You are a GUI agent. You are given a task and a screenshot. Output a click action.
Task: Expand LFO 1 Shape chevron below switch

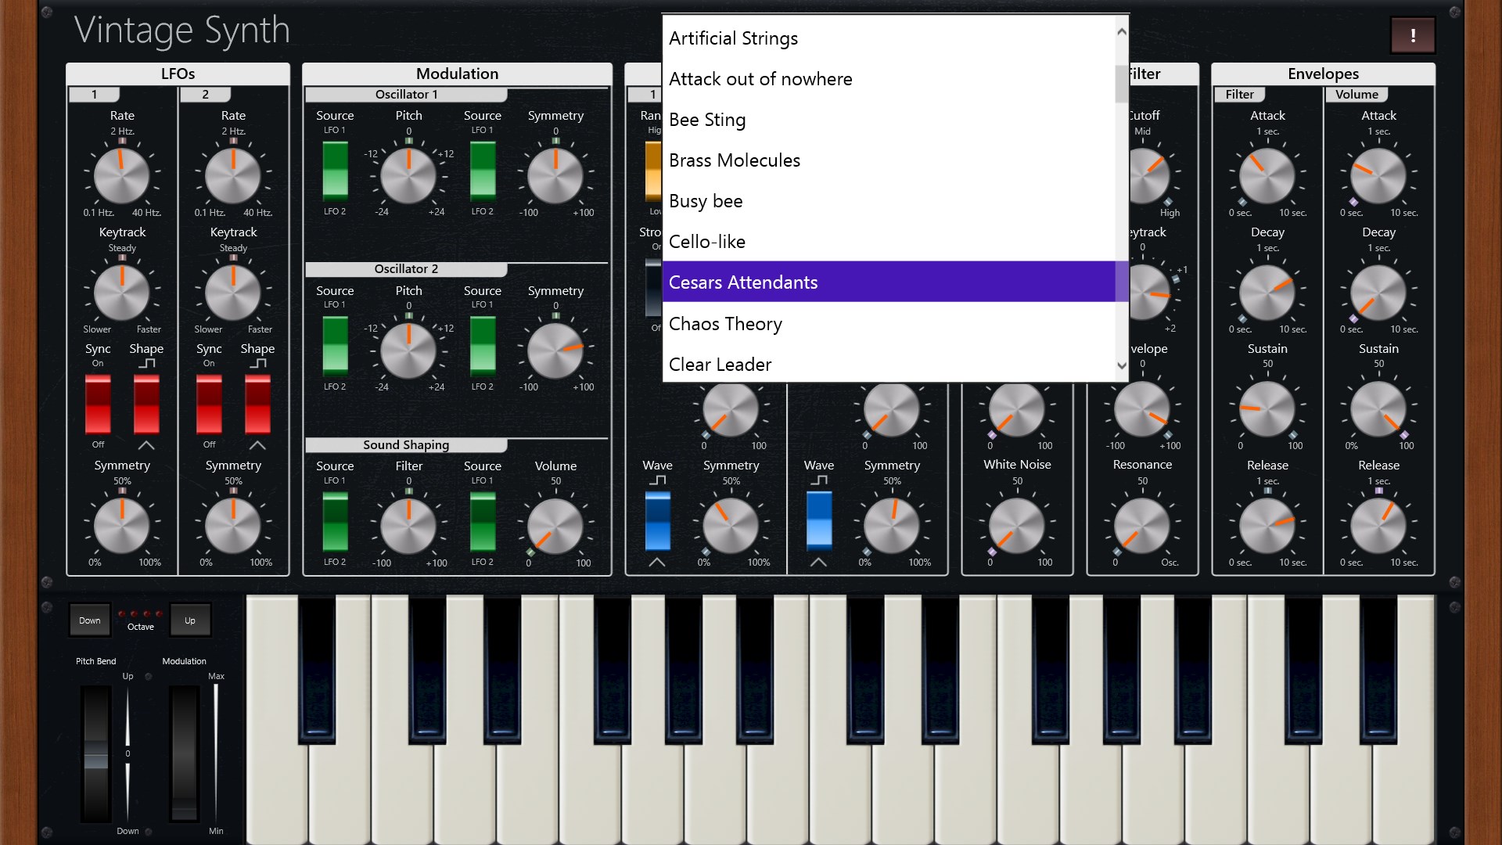(146, 445)
